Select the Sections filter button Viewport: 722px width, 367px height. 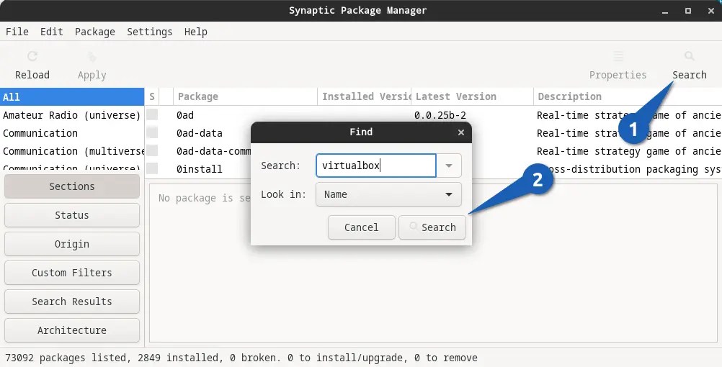[72, 186]
